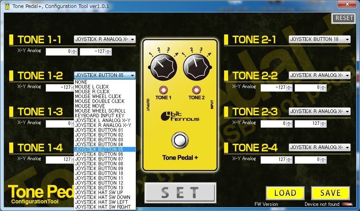The image size is (360, 211).
Task: Select JOYSTICK BUTTON 09 option
Action: 105,169
